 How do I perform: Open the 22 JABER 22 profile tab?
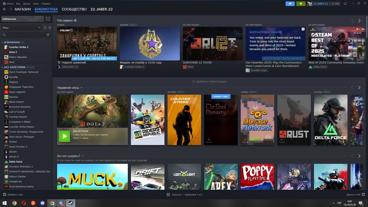(102, 9)
